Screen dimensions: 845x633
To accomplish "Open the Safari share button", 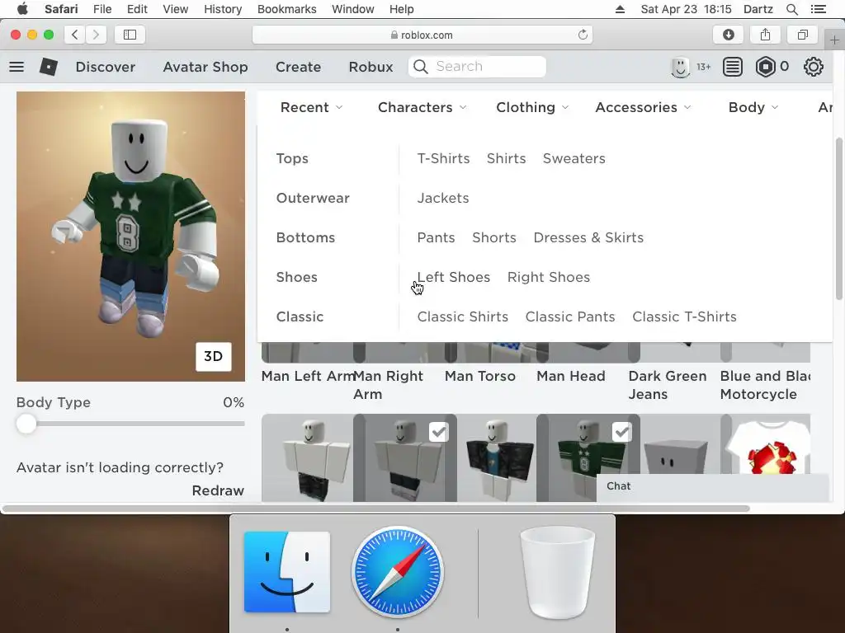I will tap(765, 35).
